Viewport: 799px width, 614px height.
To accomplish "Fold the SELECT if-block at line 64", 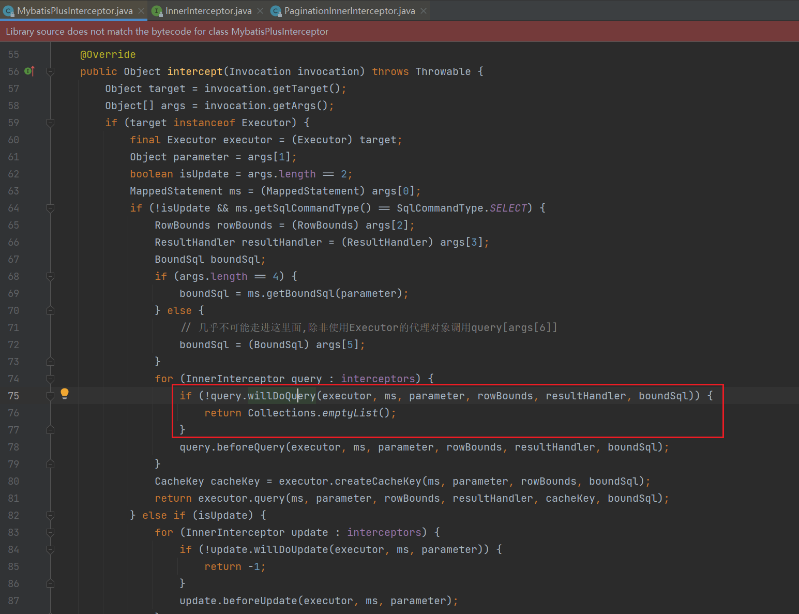I will [51, 208].
